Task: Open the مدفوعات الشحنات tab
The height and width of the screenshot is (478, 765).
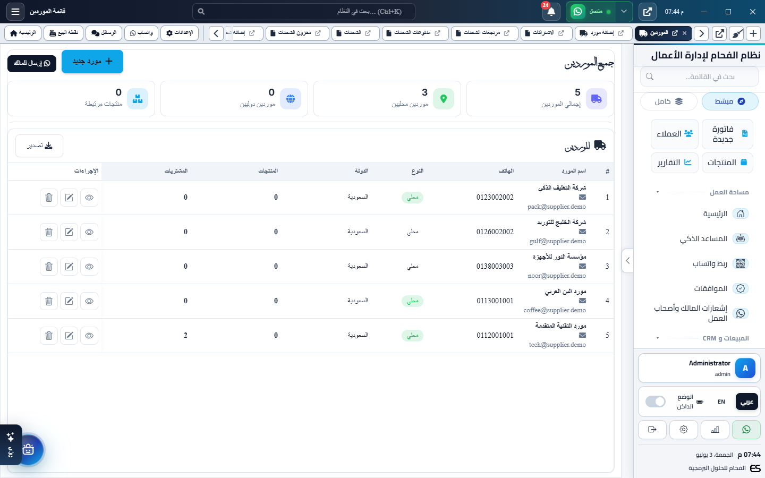Action: tap(415, 33)
